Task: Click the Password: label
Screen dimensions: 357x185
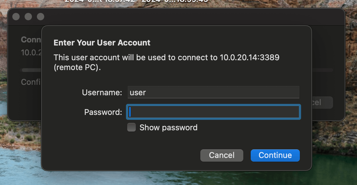Action: [x=103, y=112]
